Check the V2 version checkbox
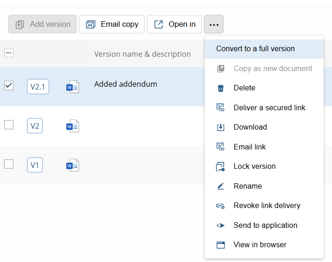The width and height of the screenshot is (332, 262). [9, 125]
